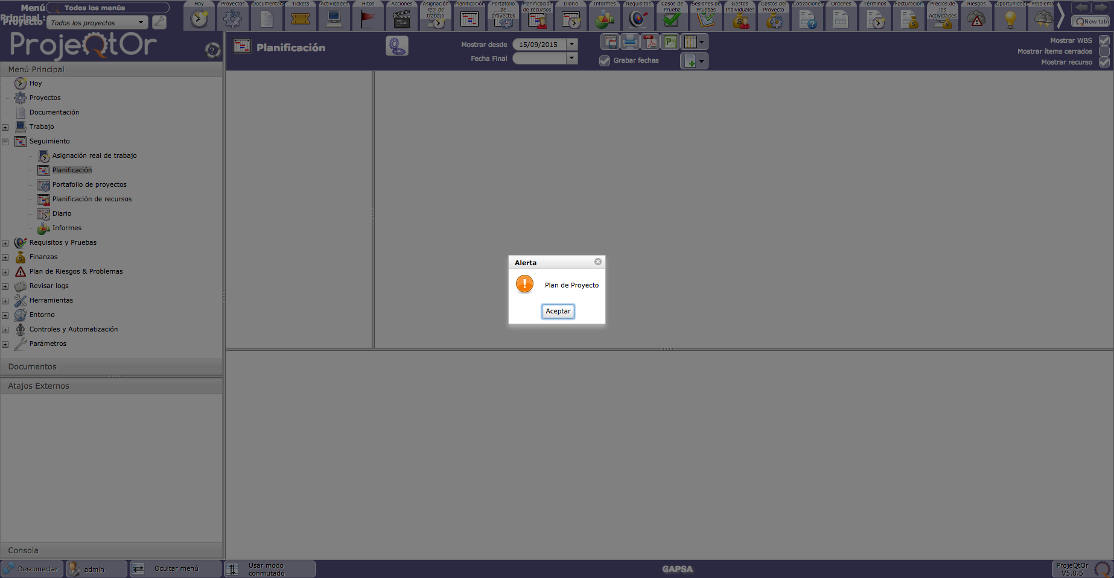The height and width of the screenshot is (578, 1114).
Task: Open the Oportunidades light bulb icon
Action: [x=1010, y=19]
